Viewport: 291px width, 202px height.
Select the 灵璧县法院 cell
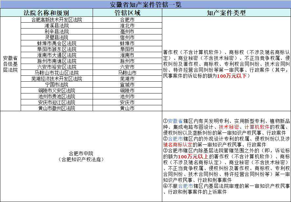[x=56, y=38]
